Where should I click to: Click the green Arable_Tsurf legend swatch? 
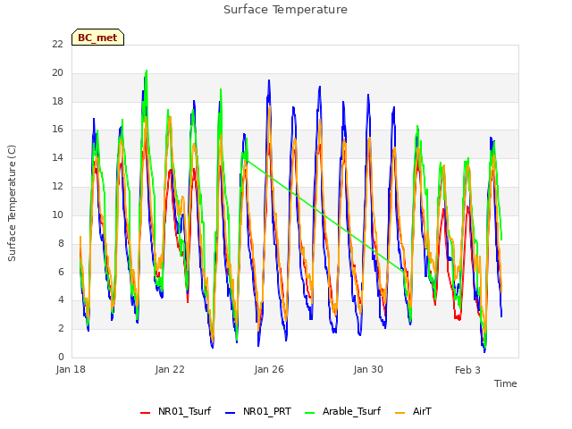[309, 413]
